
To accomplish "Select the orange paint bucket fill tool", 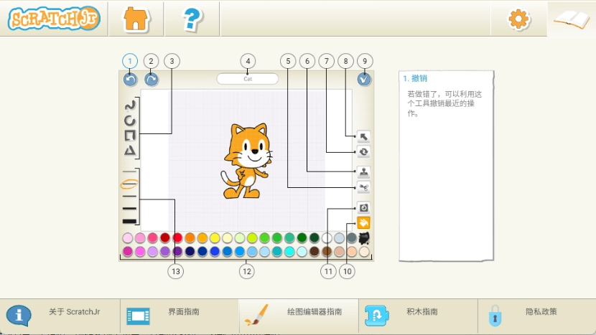I will (x=363, y=223).
